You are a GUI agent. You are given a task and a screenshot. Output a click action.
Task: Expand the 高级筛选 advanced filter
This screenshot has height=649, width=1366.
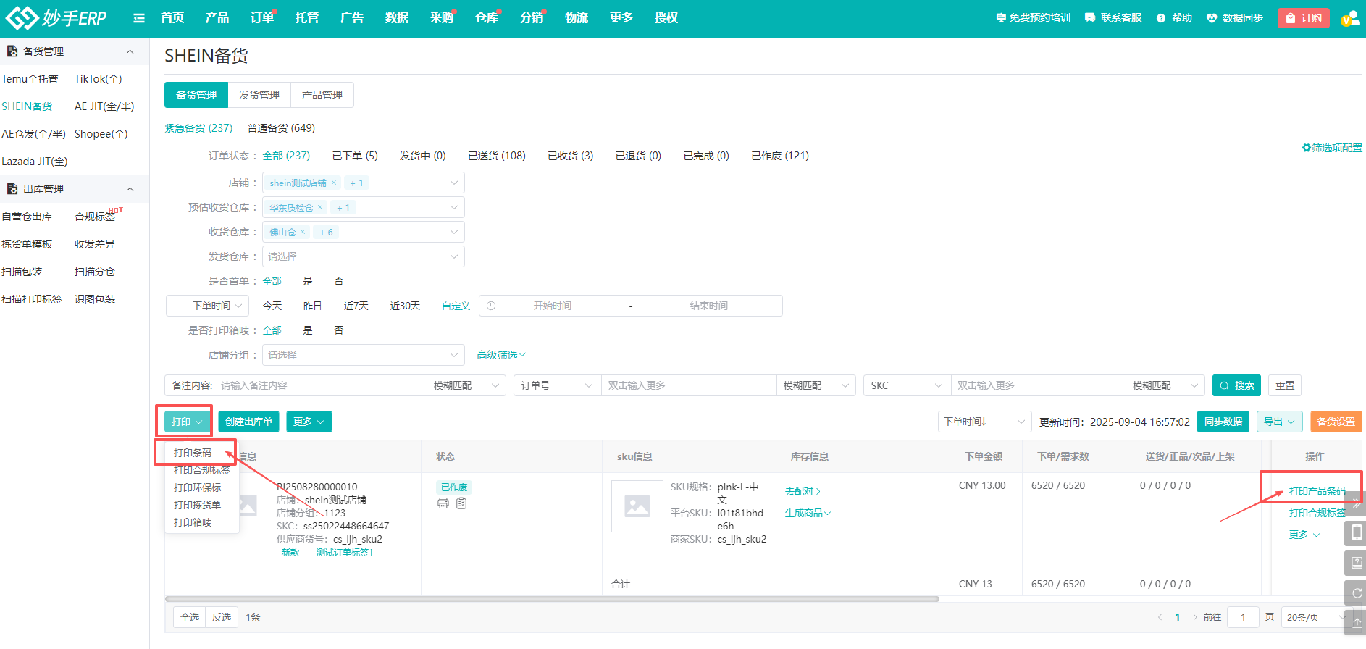coord(500,355)
